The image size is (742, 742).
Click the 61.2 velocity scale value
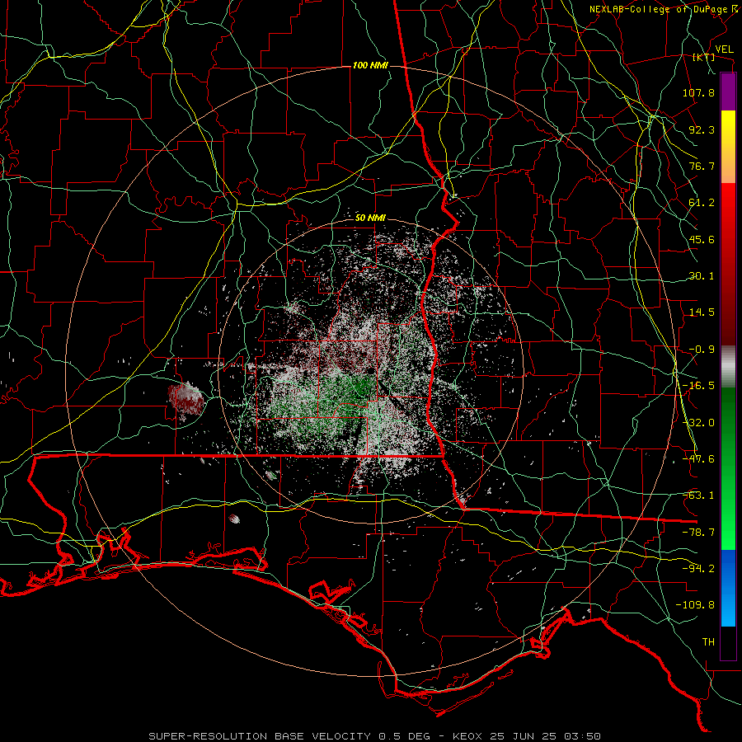pos(702,203)
